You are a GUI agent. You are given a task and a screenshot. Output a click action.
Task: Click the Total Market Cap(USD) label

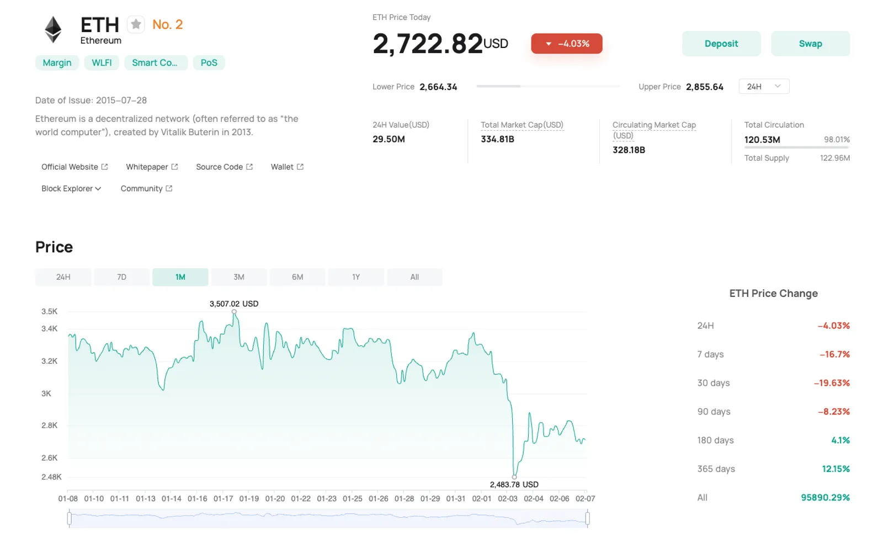522,125
